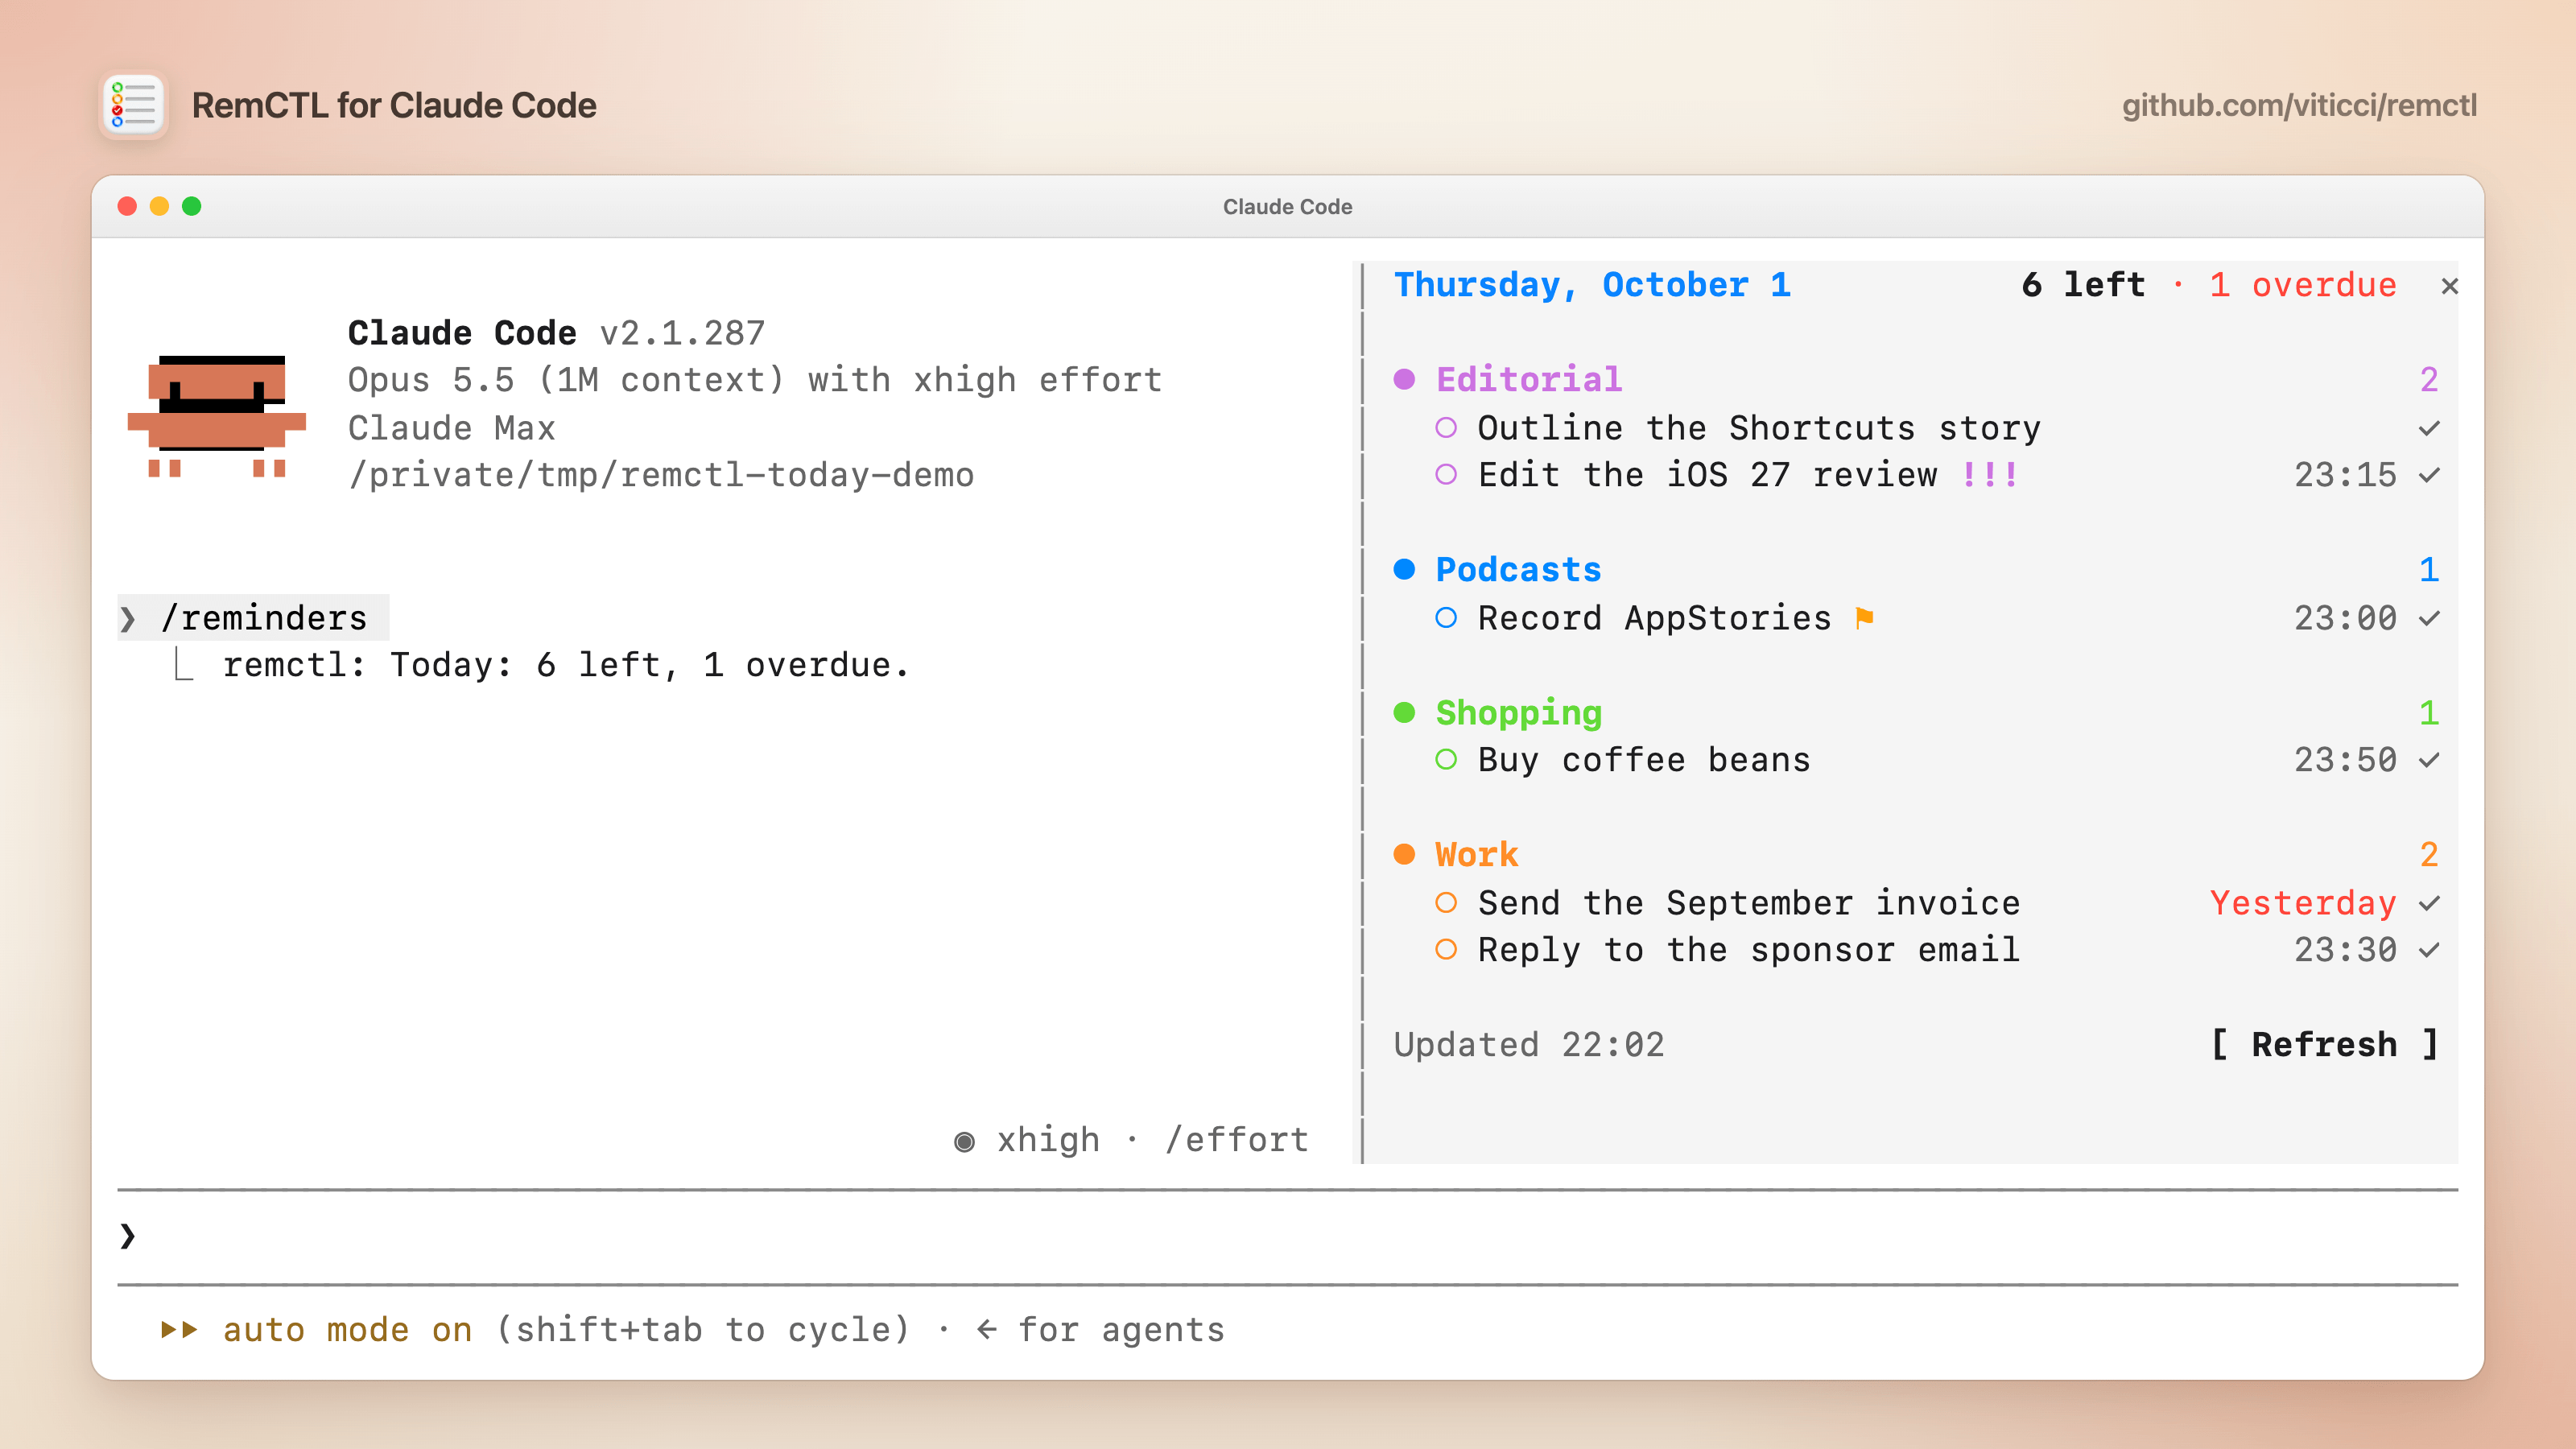This screenshot has height=1449, width=2576.
Task: Click the Thursday, October 1 date header
Action: pos(1592,285)
